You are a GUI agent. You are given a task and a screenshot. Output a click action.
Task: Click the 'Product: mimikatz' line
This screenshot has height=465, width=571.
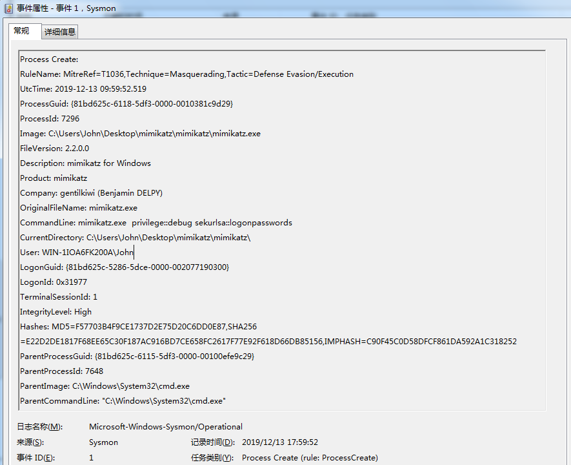point(54,178)
